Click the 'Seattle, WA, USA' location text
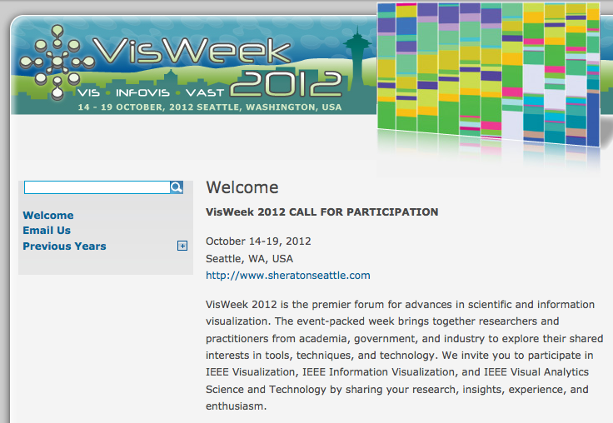Screen dimensions: 613x423 click(x=249, y=258)
